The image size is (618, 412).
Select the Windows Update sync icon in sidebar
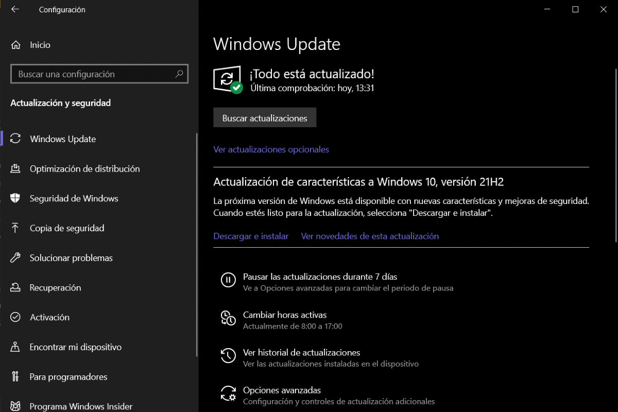click(x=15, y=139)
